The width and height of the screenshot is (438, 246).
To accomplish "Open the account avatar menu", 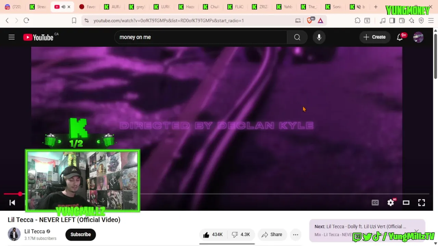I will [x=418, y=37].
